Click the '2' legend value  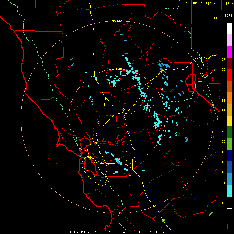point(224,193)
